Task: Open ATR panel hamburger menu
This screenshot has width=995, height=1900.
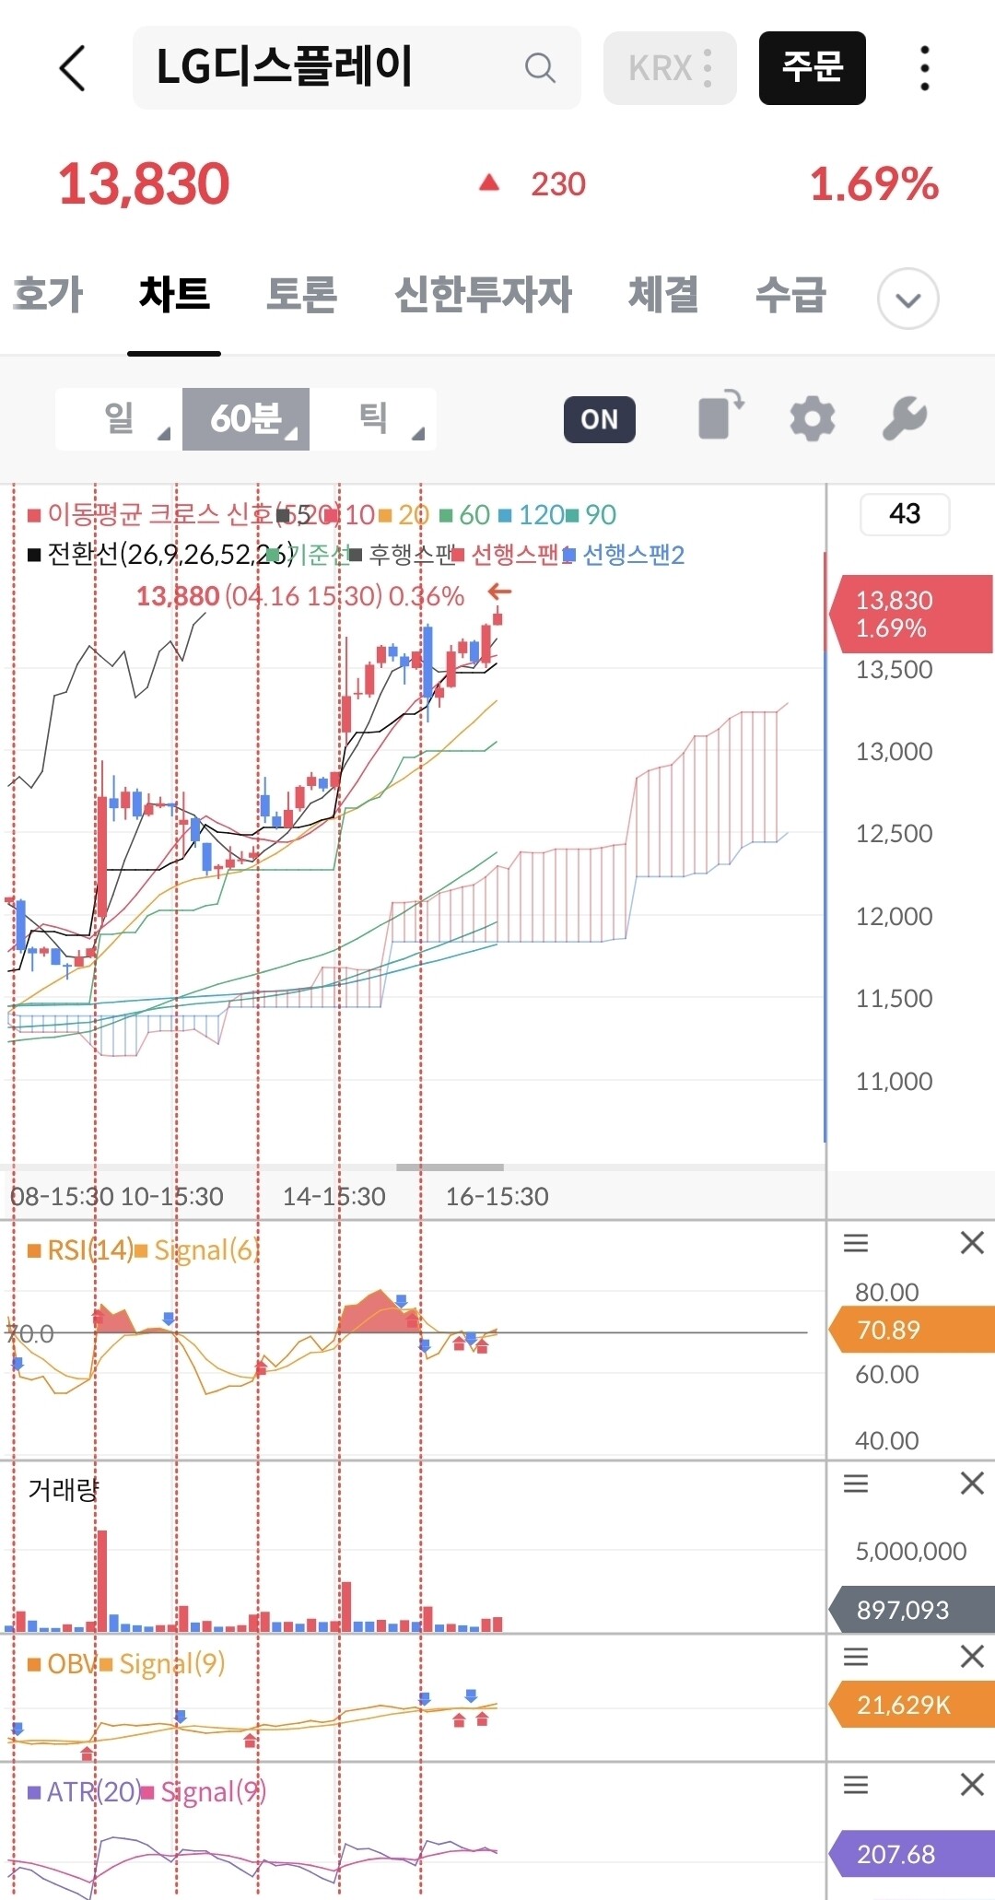Action: point(856,1785)
